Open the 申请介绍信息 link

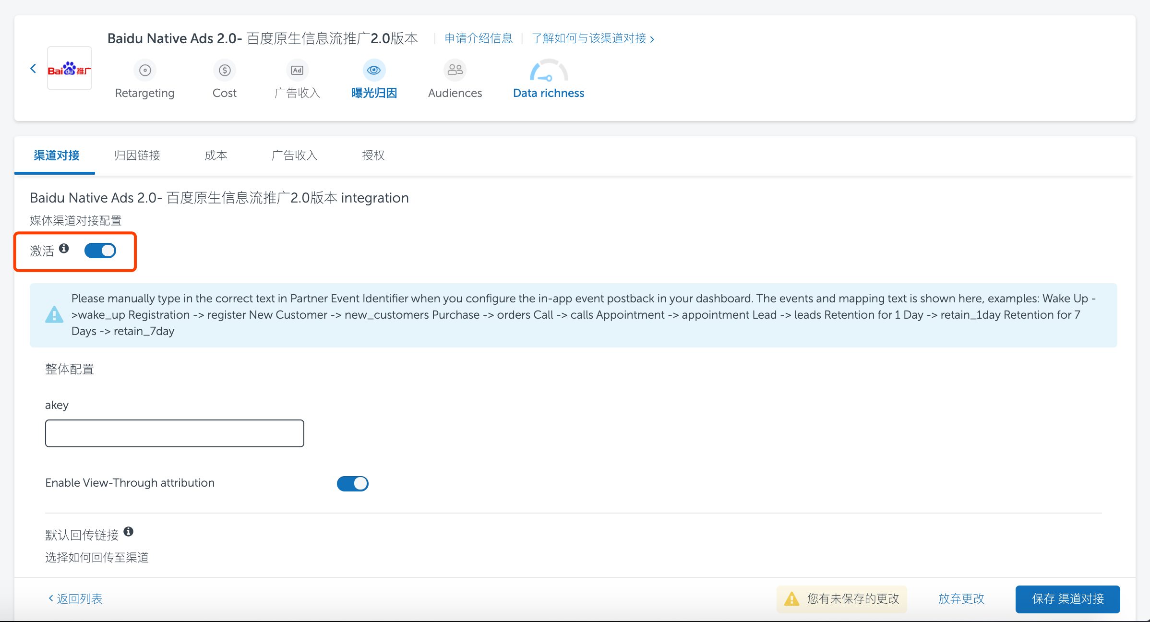[x=479, y=38]
